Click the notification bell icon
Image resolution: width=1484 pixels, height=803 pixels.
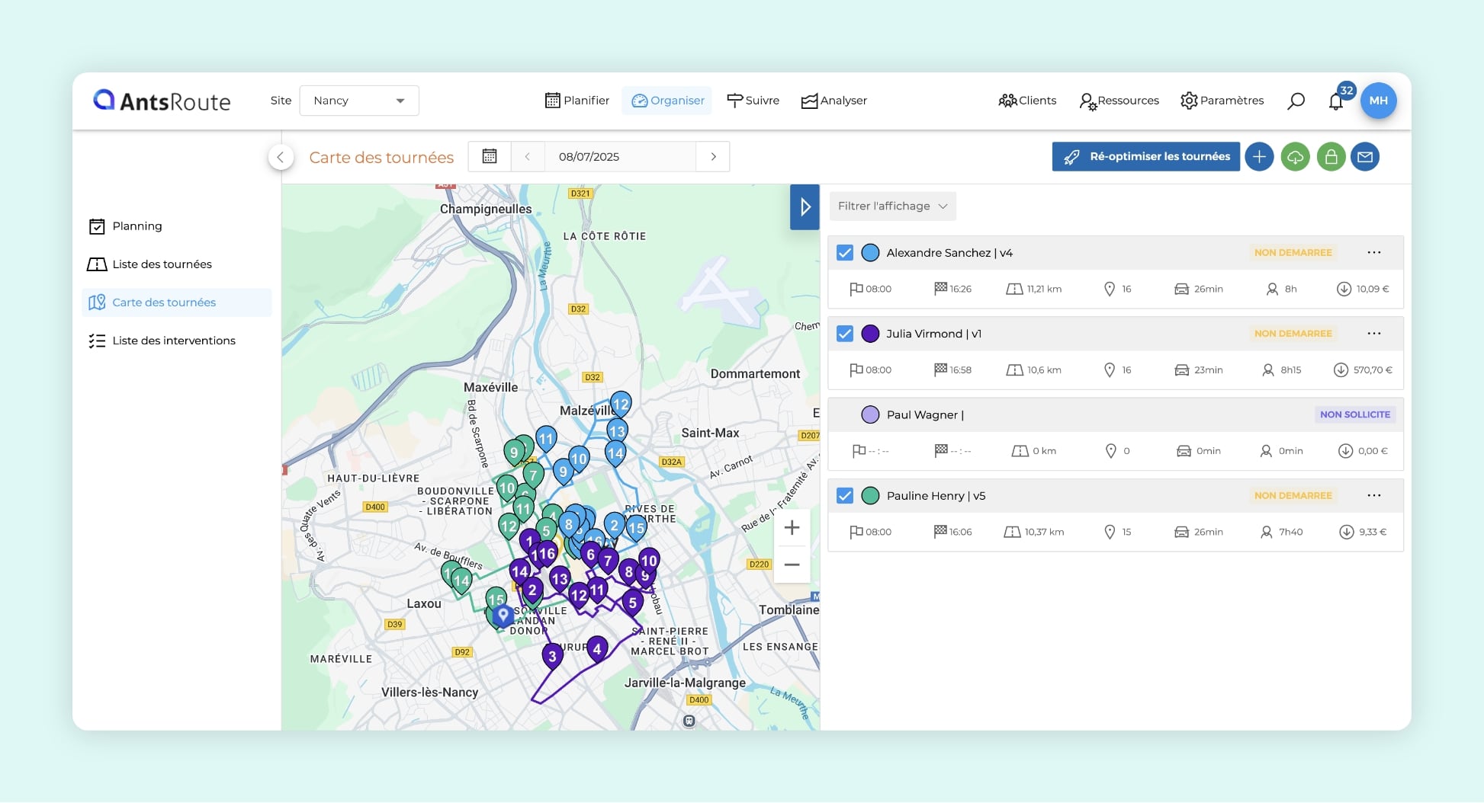coord(1335,101)
